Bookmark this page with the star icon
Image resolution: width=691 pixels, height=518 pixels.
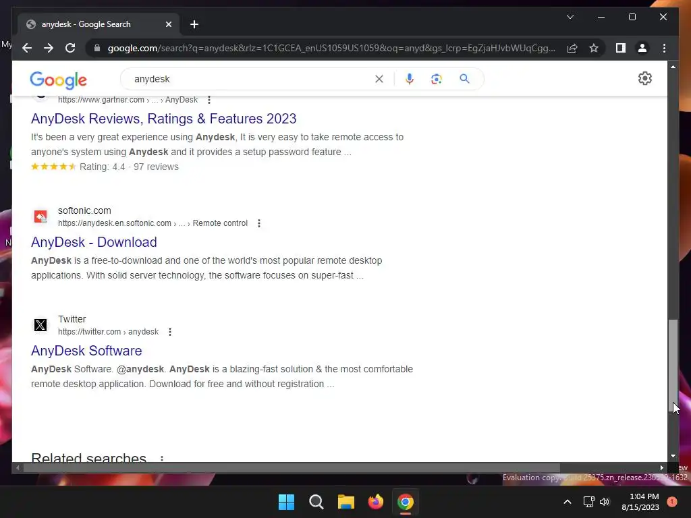[594, 48]
